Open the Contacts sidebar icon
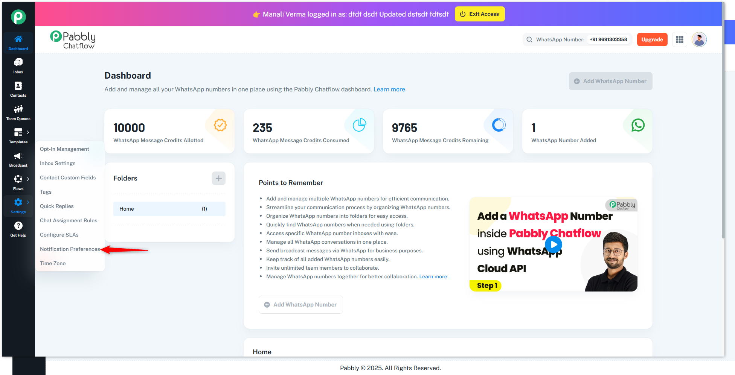 click(18, 86)
